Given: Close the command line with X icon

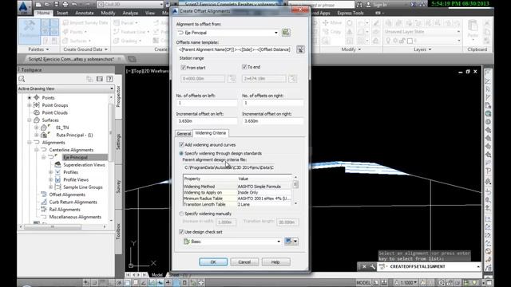Looking at the screenshot, I should click(364, 266).
